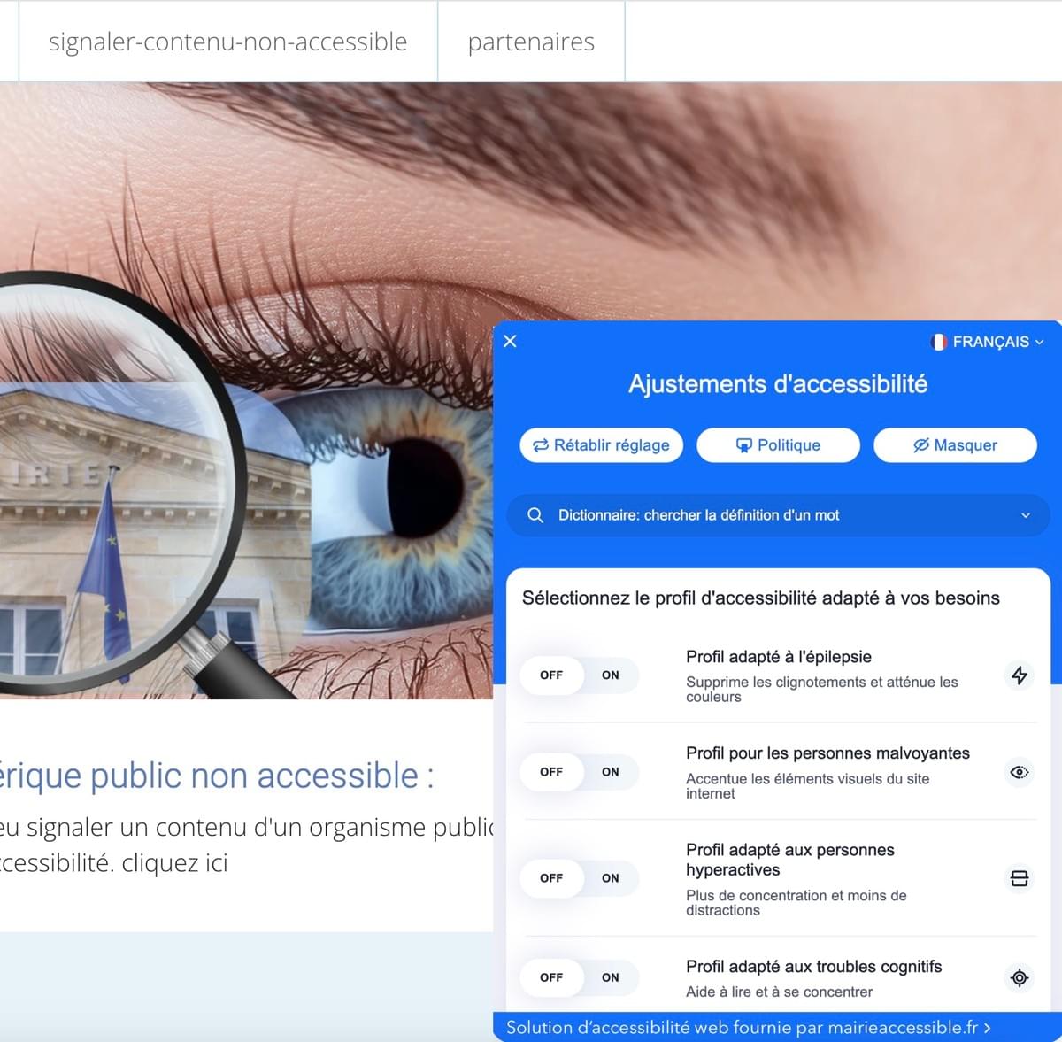
Task: Click the cognitive disorders profile target icon
Action: (x=1020, y=977)
